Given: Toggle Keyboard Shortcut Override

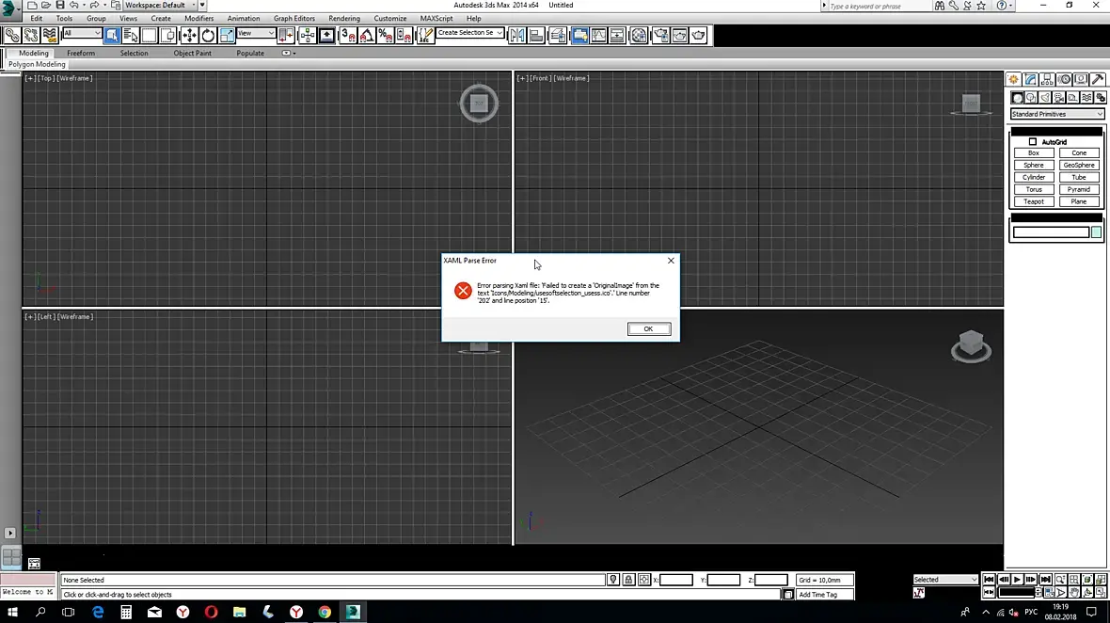Looking at the screenshot, I should [326, 36].
